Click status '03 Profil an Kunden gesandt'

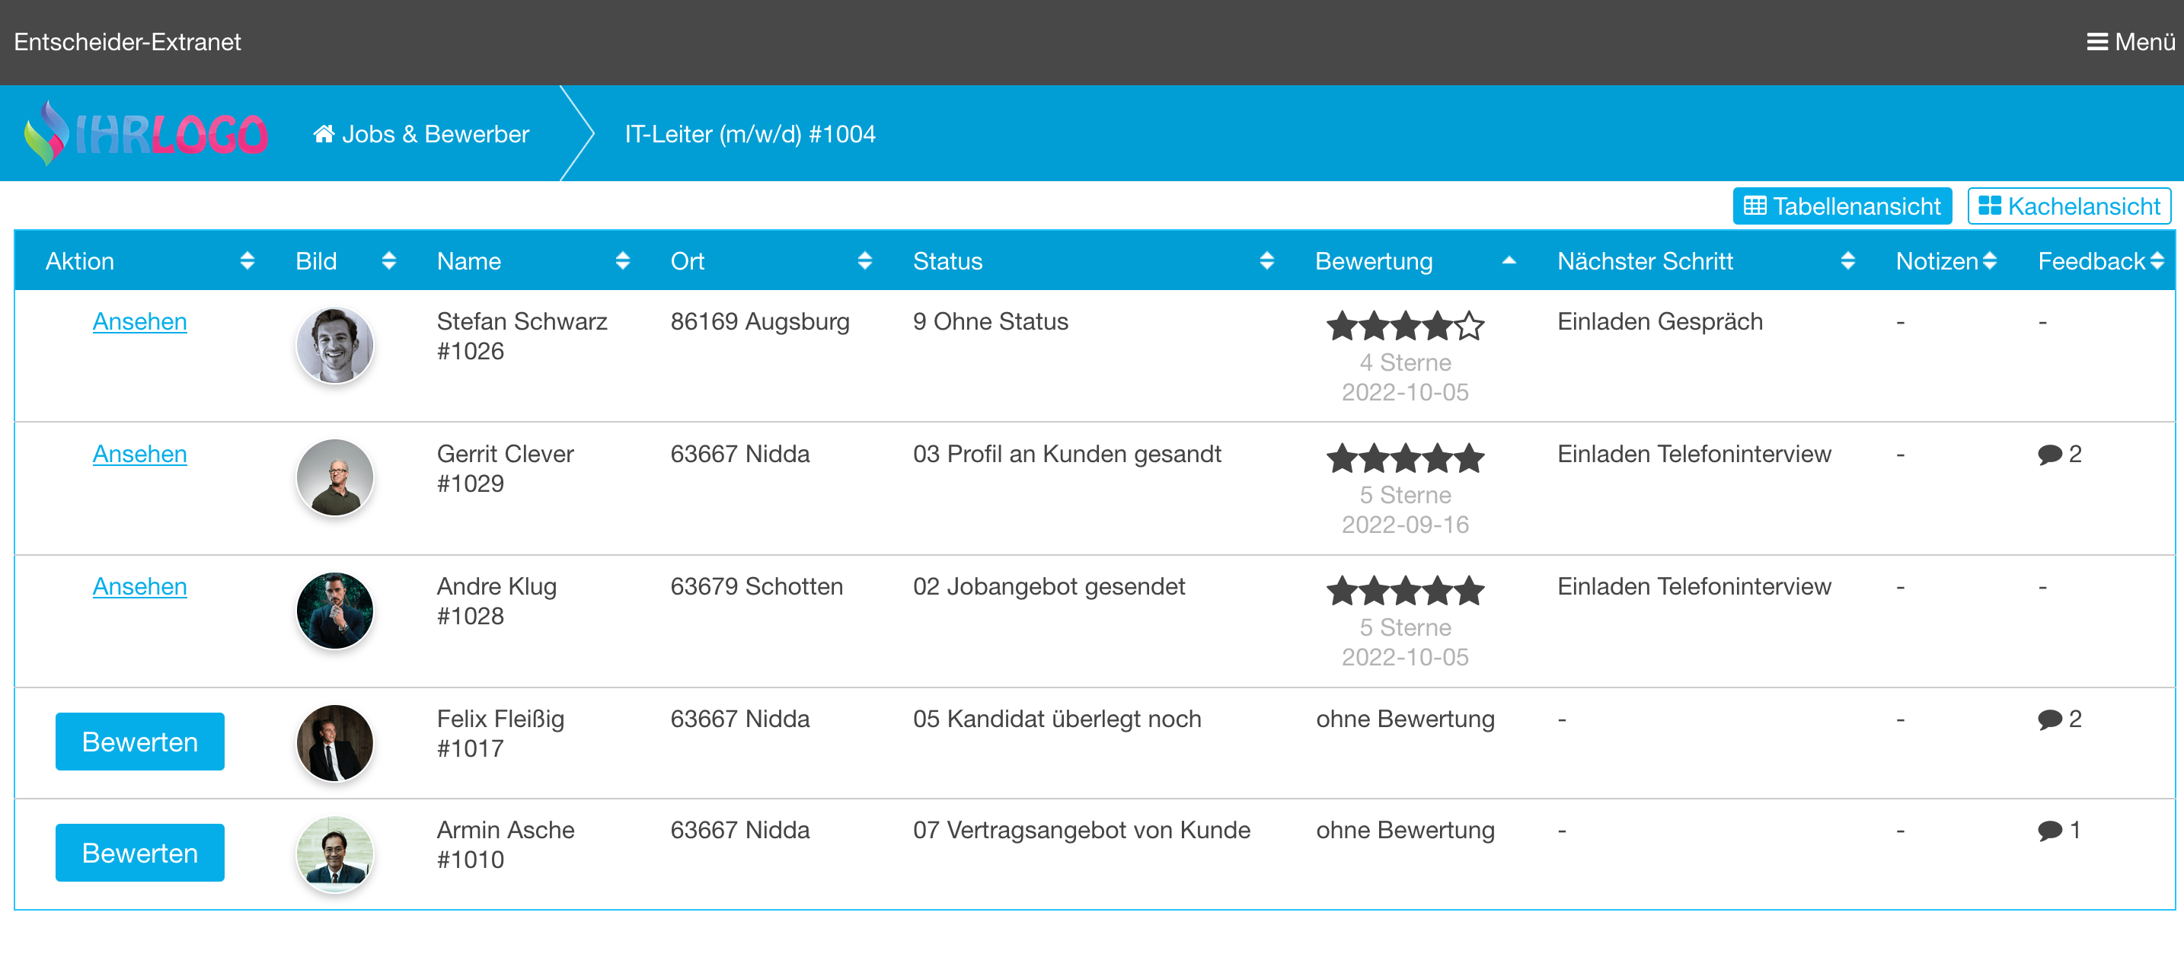(x=1067, y=455)
